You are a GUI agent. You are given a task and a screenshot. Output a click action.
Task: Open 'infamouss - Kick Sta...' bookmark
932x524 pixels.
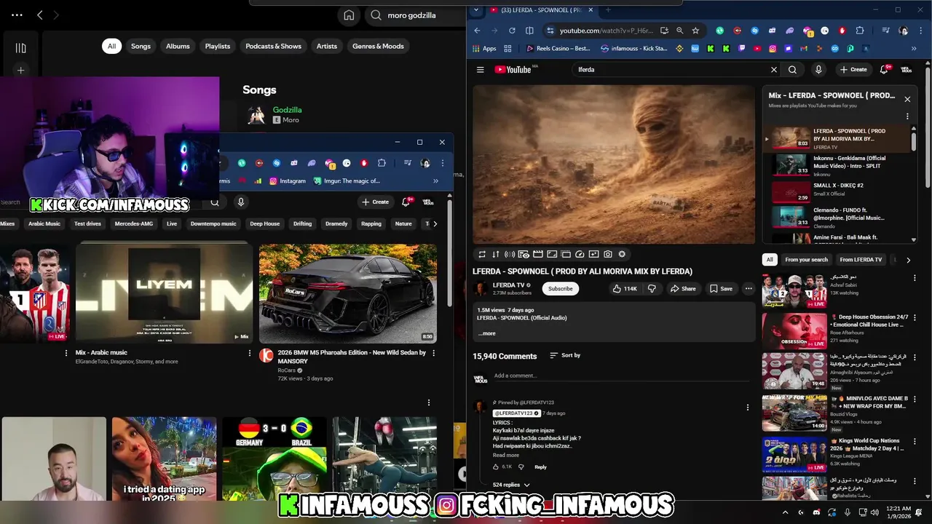point(633,49)
